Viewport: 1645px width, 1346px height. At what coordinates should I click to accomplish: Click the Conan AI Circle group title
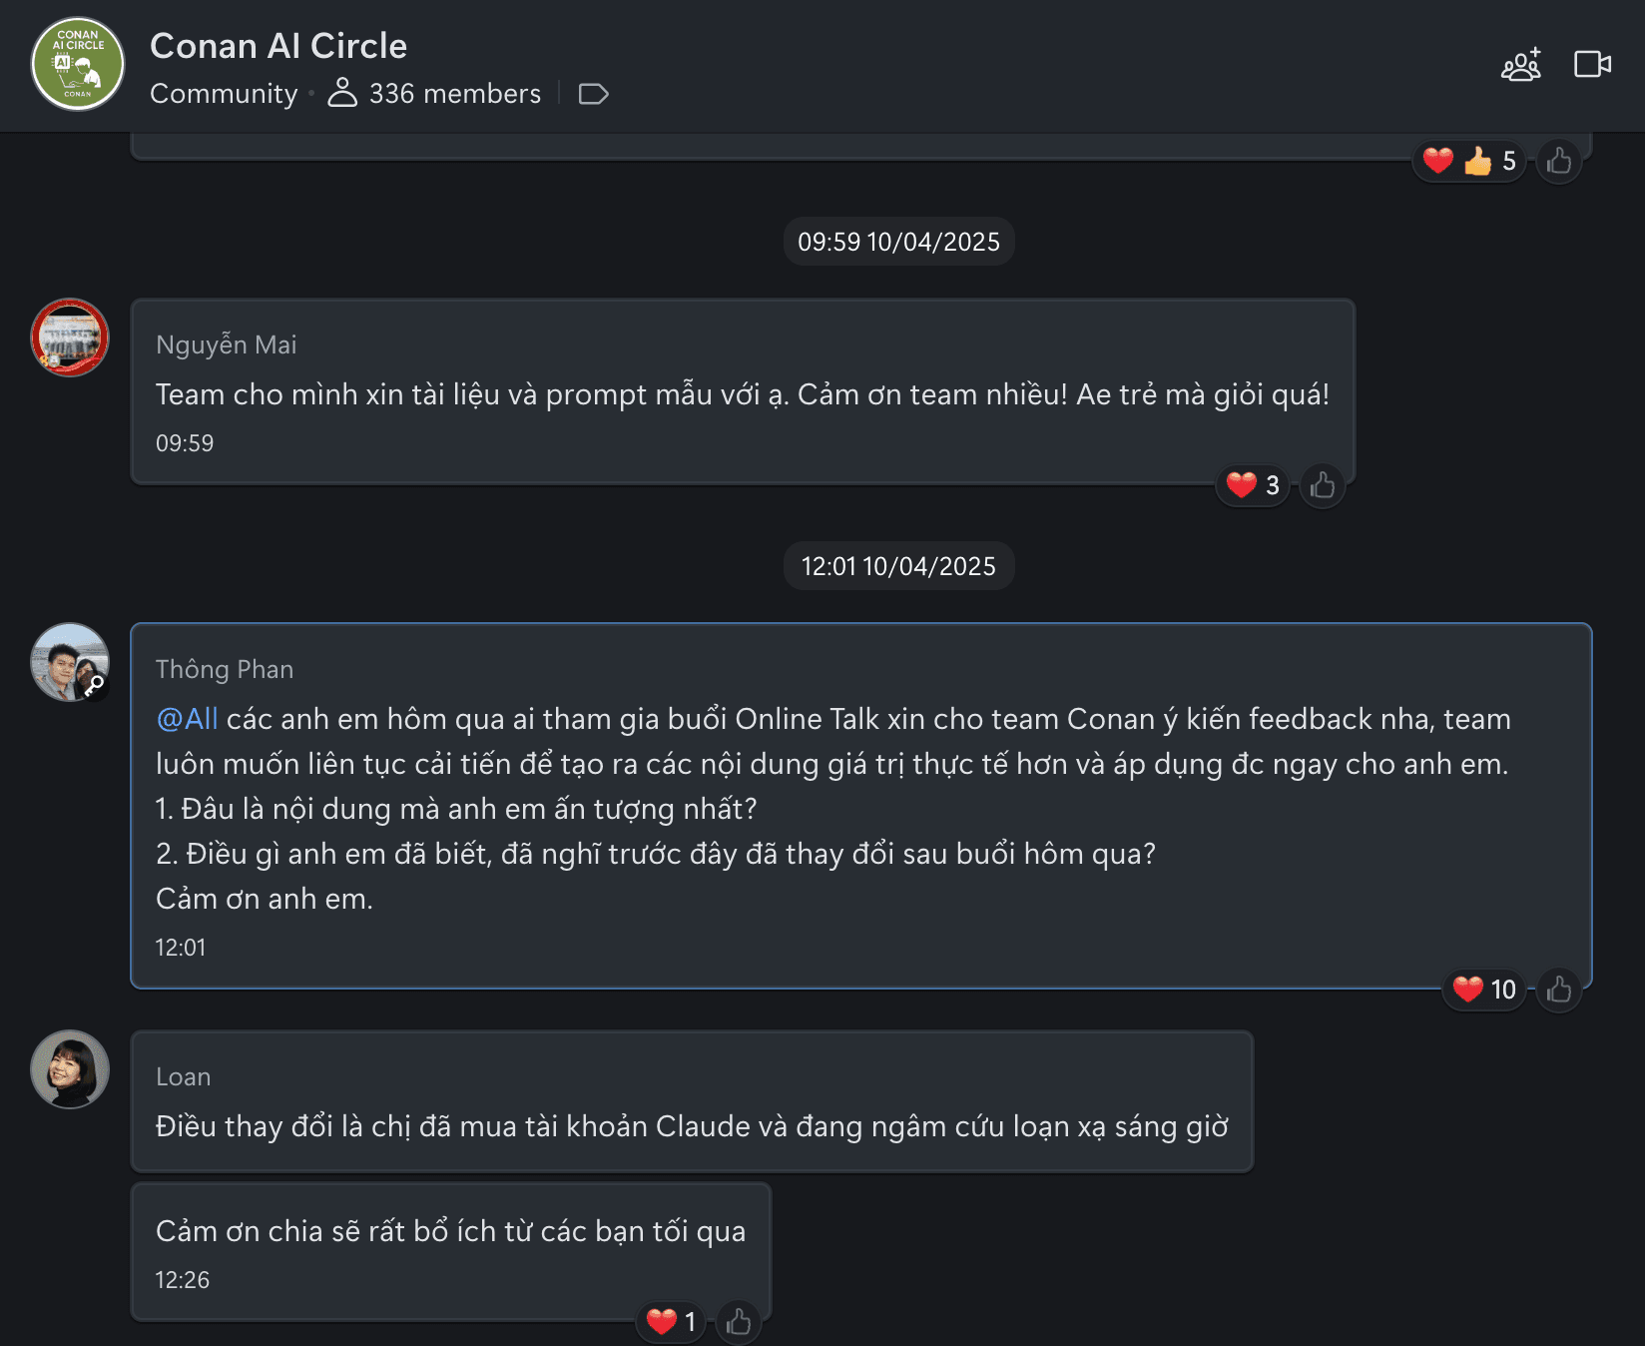(x=278, y=46)
